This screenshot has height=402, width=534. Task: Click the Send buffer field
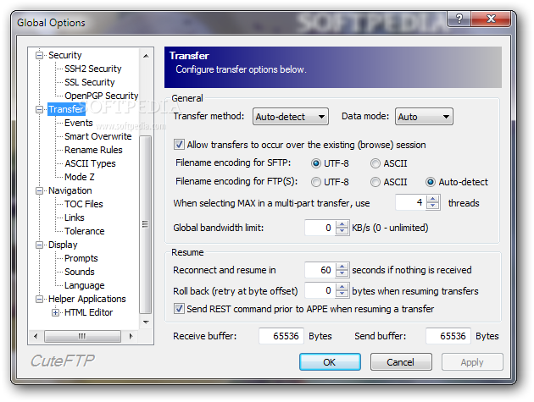448,336
